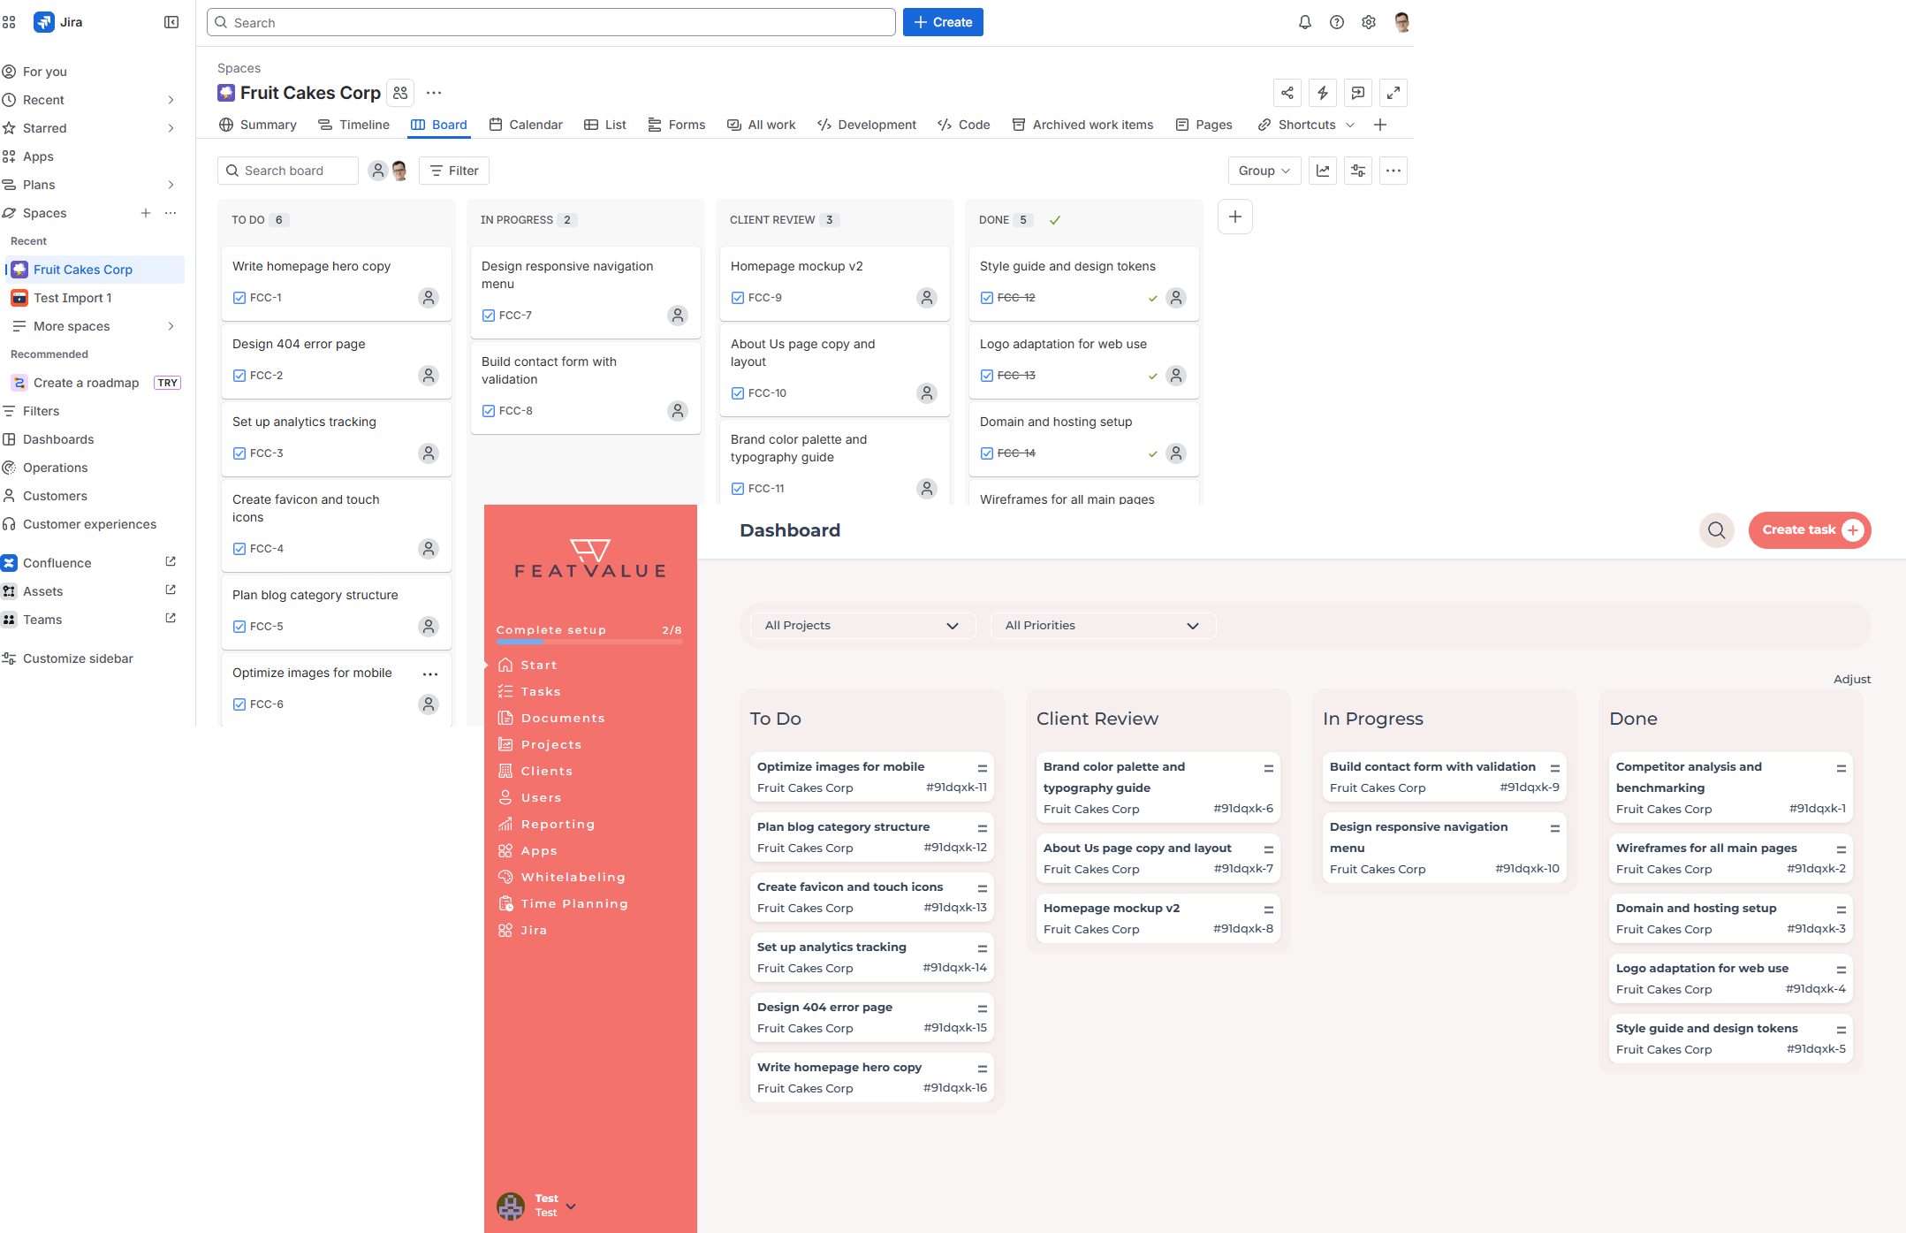Switch to the Calendar tab
Viewport: 1906px width, 1233px height.
[526, 125]
